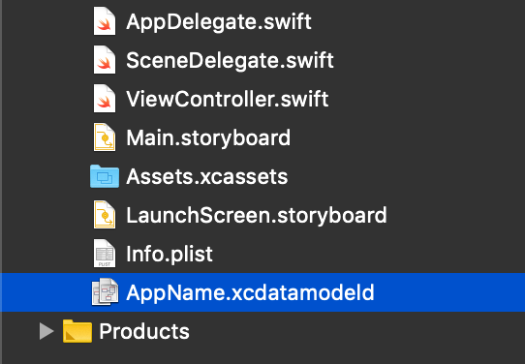Click the blue Assets.xcassets folder icon

(x=105, y=176)
